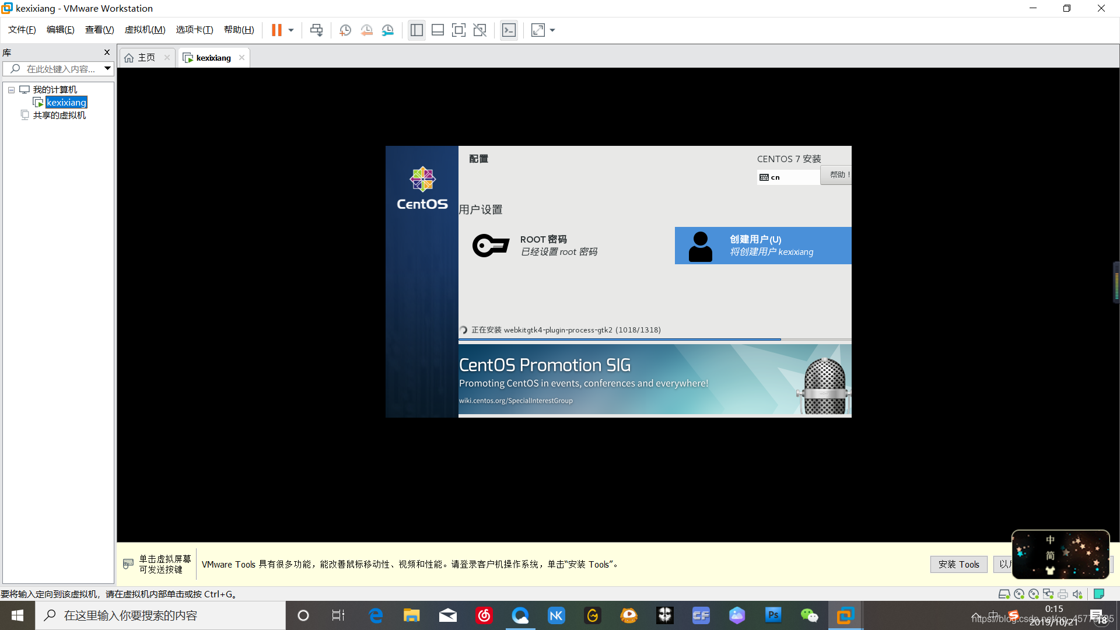This screenshot has height=630, width=1120.
Task: Click the 安装 Tools button
Action: click(958, 564)
